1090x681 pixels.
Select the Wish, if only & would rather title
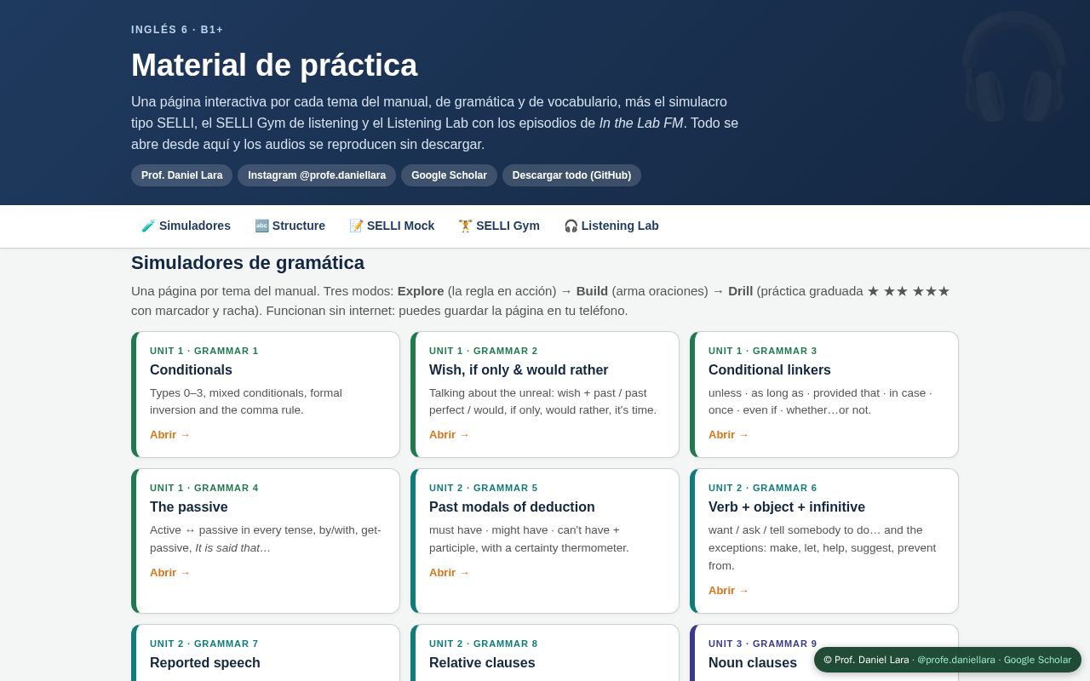519,370
